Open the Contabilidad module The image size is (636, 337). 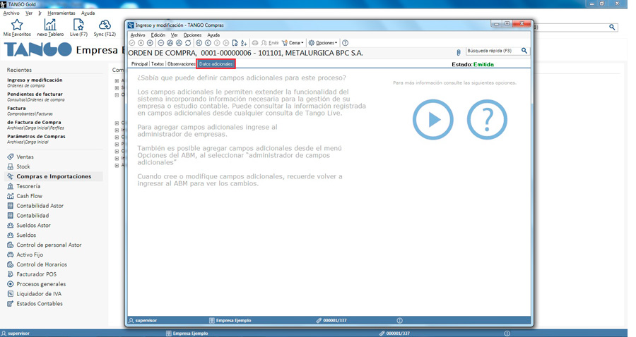28,216
